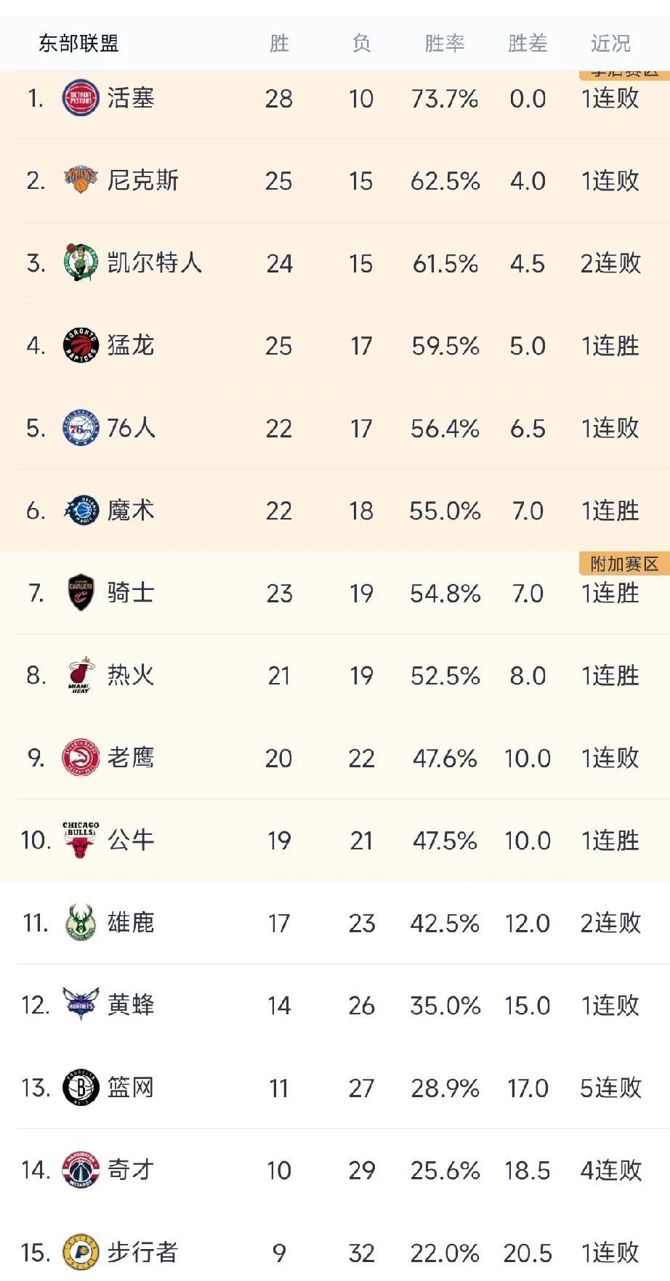Click the 负 column header

coord(361,44)
